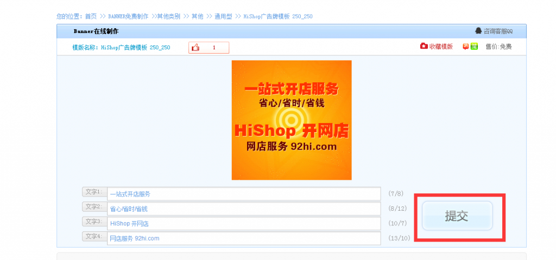The height and width of the screenshot is (260, 556).
Task: Open the 首页 breadcrumb link
Action: (91, 16)
